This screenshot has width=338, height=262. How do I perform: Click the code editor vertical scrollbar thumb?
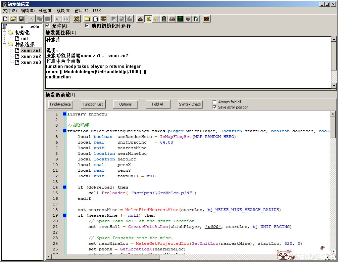[333, 127]
